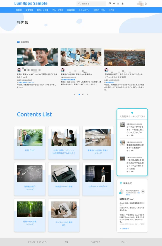Open the chat messages icon in header
Viewport: 162px width, 246px height.
pyautogui.click(x=109, y=3)
